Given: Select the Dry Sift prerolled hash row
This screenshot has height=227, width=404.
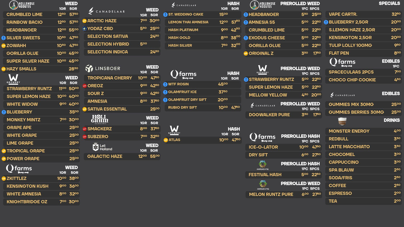Looking at the screenshot, I should (x=284, y=155).
